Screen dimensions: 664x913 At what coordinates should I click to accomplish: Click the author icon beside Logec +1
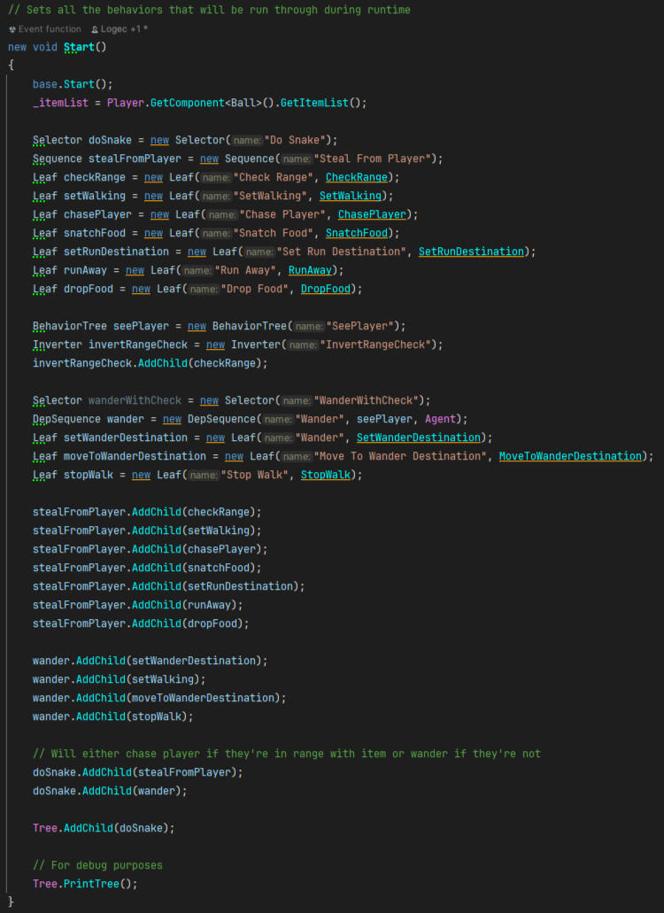pyautogui.click(x=95, y=29)
